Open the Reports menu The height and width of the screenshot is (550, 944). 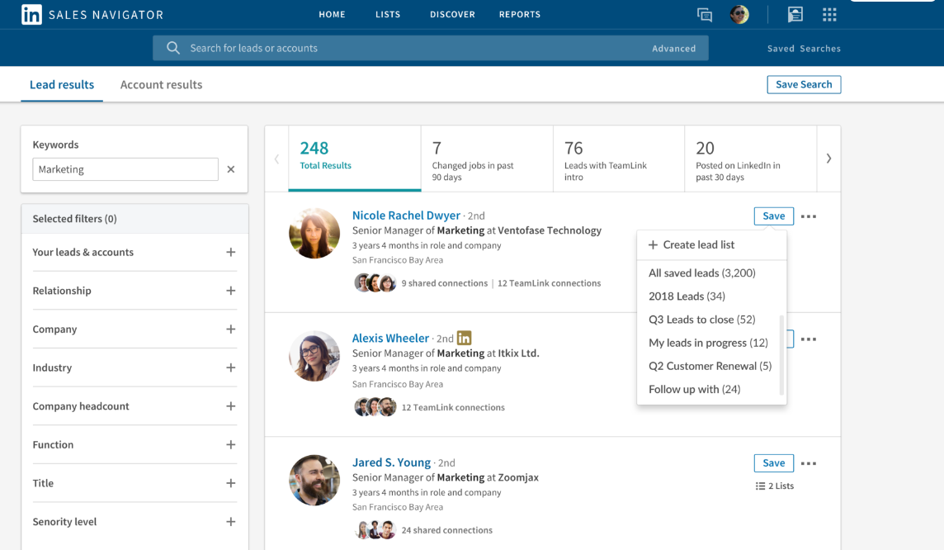(x=520, y=15)
